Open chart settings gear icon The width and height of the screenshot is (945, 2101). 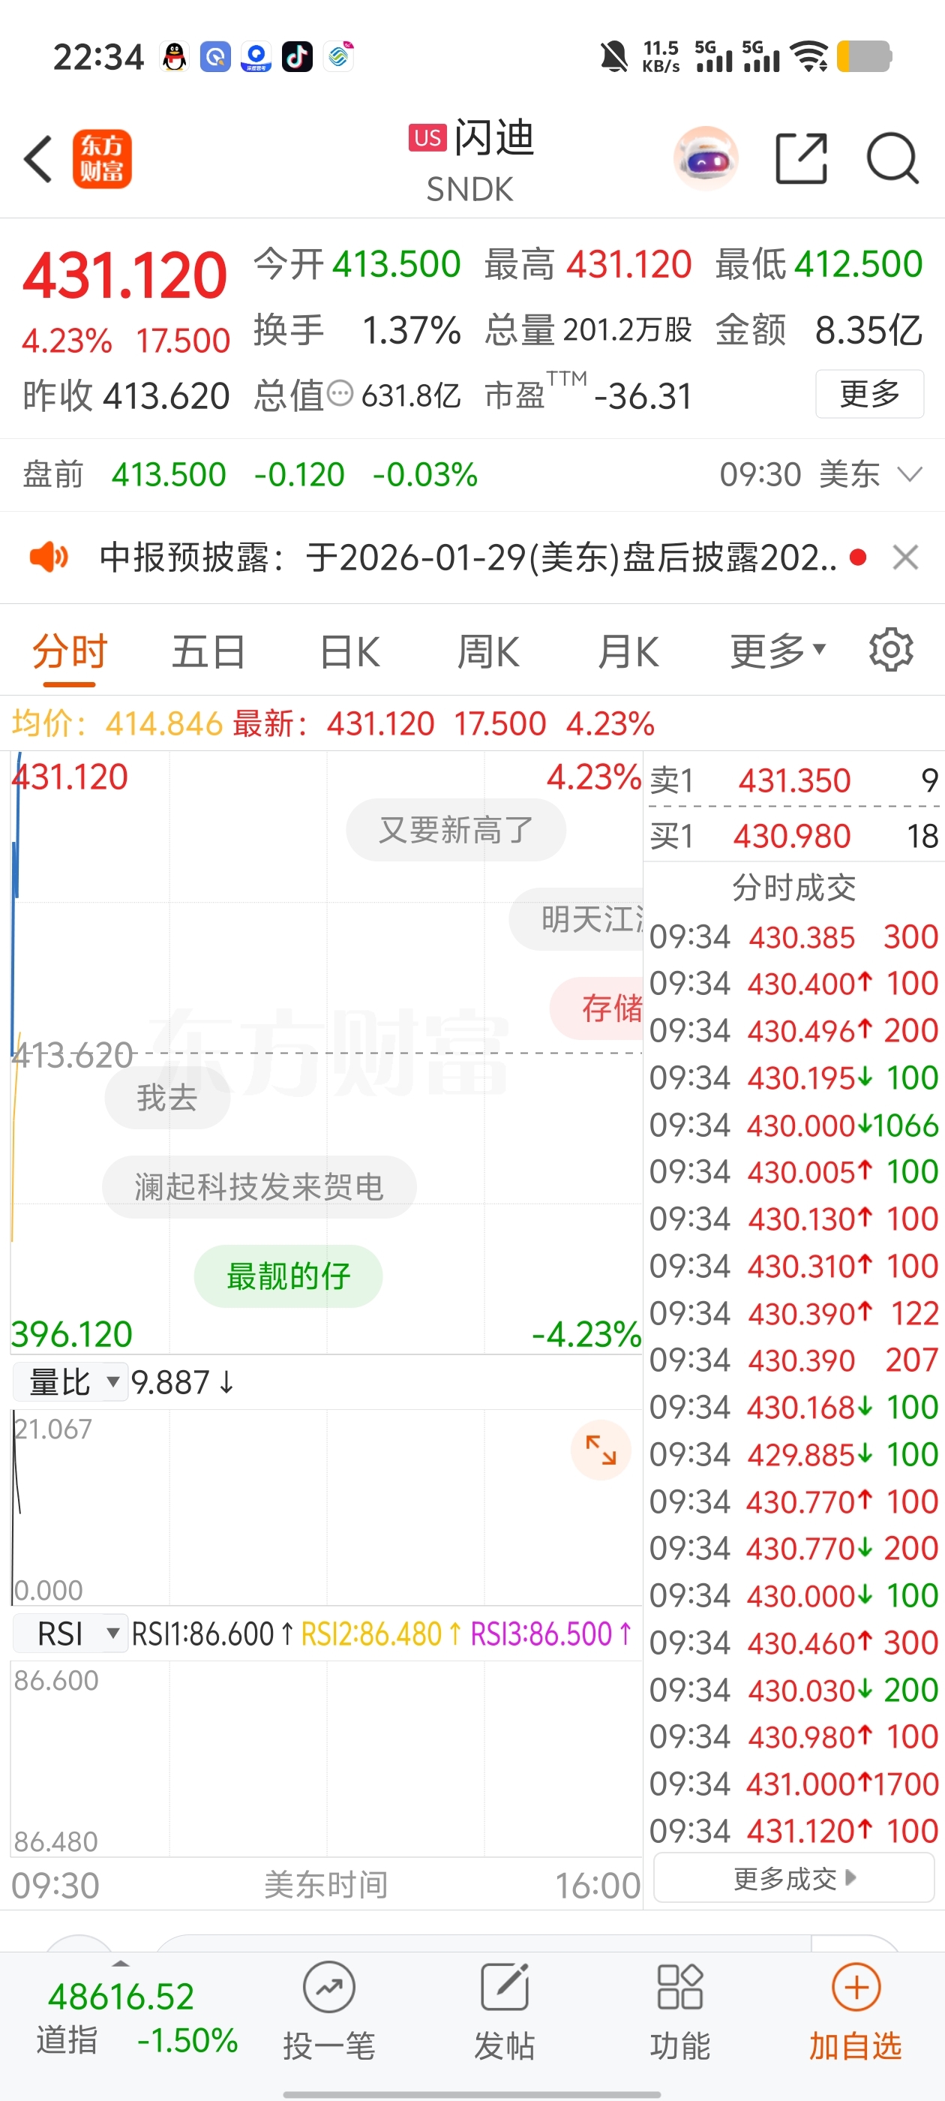(890, 650)
